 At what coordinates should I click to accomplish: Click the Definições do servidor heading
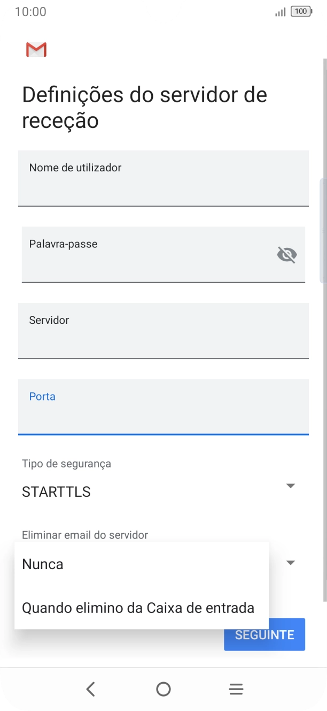pyautogui.click(x=144, y=107)
